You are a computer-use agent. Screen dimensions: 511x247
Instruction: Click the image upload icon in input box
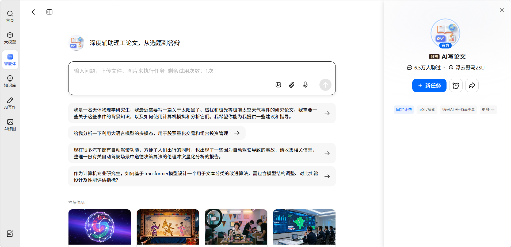coord(278,85)
